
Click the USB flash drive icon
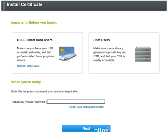(x=68, y=57)
